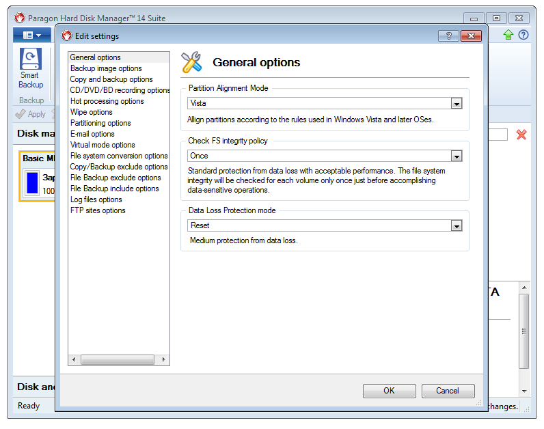Open Copy/Backup exclude options
544x429 pixels.
pyautogui.click(x=119, y=167)
